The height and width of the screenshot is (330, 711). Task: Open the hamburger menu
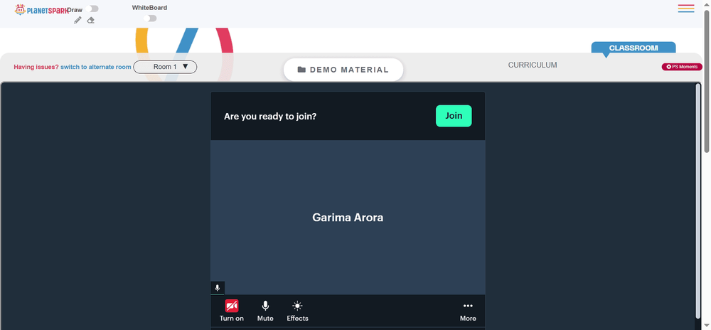686,8
